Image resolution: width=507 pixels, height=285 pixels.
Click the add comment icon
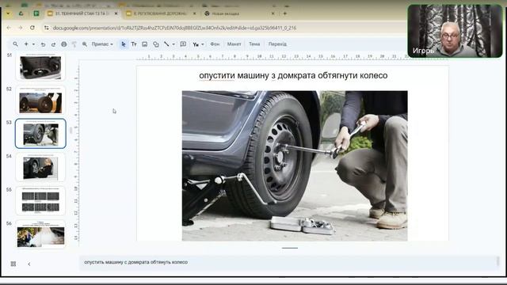coord(183,44)
